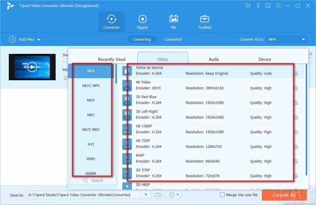Click the Convert All button
This screenshot has width=316, height=205.
(x=284, y=195)
